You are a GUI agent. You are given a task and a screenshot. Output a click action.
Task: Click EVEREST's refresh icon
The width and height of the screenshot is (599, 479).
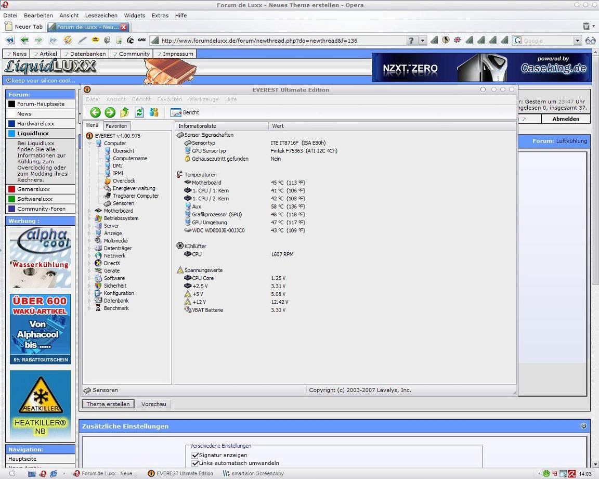pos(139,112)
